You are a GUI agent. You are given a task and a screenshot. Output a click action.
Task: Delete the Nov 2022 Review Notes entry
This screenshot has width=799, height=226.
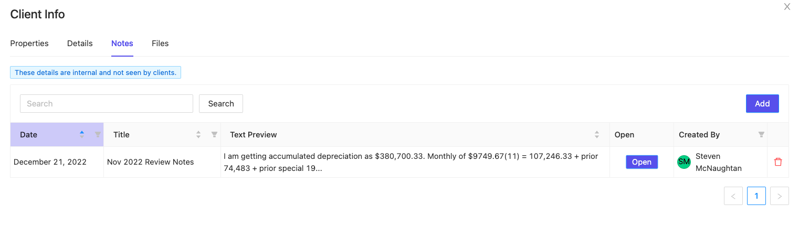pos(778,162)
